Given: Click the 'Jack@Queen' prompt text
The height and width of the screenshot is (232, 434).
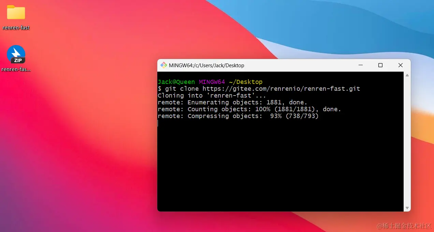Looking at the screenshot, I should 176,82.
